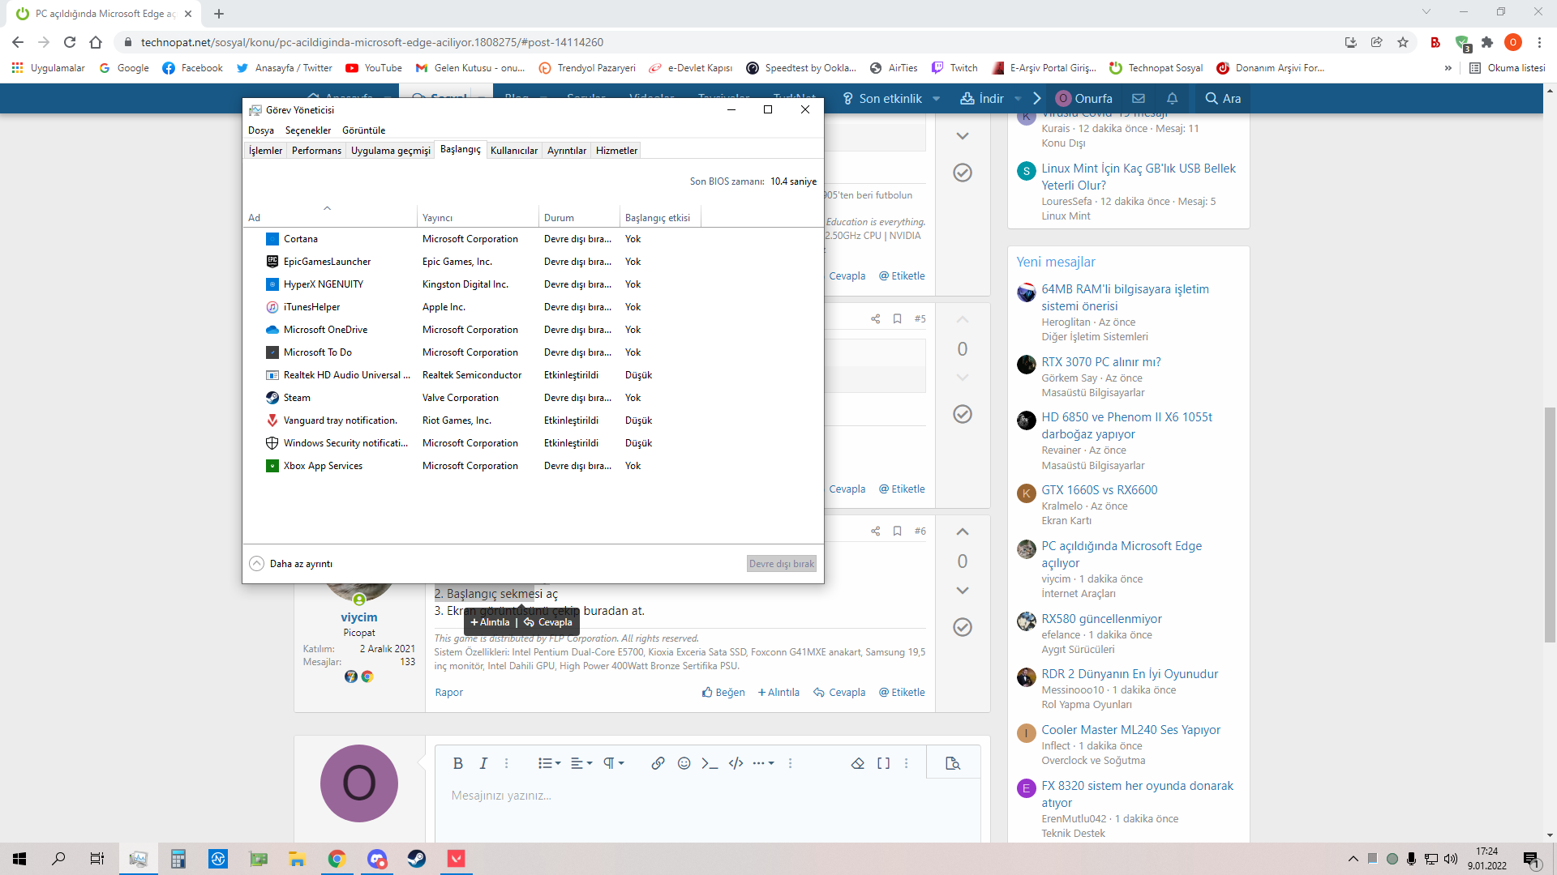
Task: Select the Steam startup entry row
Action: pos(297,398)
